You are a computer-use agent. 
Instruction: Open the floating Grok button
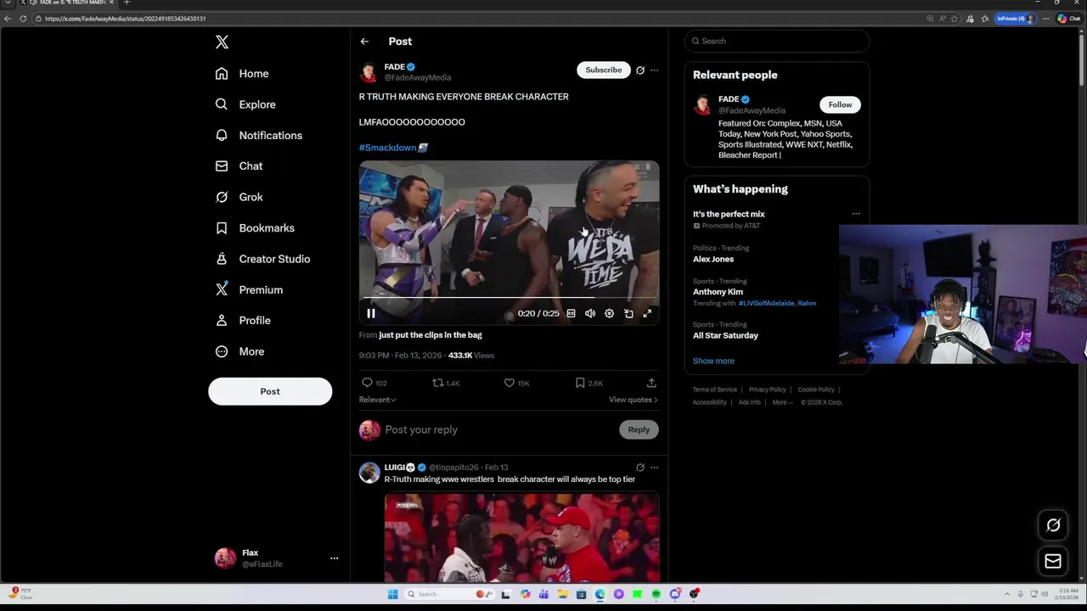1053,525
